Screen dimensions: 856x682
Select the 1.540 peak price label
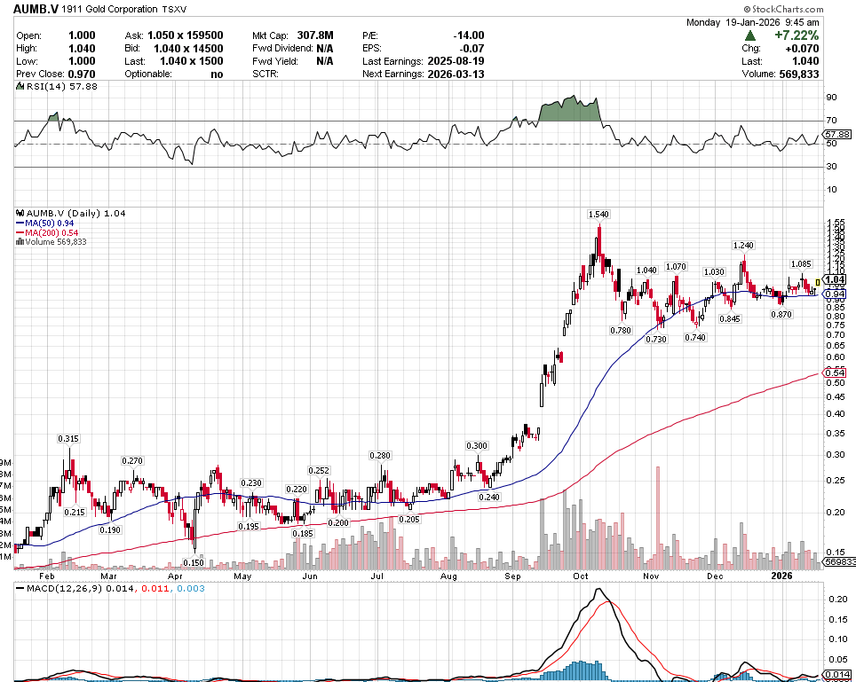tap(599, 215)
